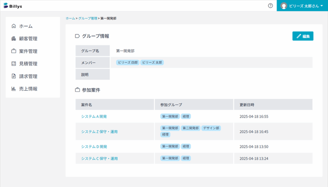328x187 pixels.
Task: Click the 案件管理 briefcase icon
Action: pyautogui.click(x=13, y=51)
